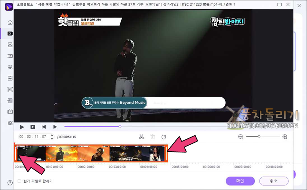Select the scissors trim tool in sidebar
This screenshot has width=307, height=190.
point(10,67)
